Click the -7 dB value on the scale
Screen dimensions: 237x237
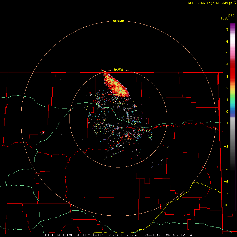click(226, 193)
